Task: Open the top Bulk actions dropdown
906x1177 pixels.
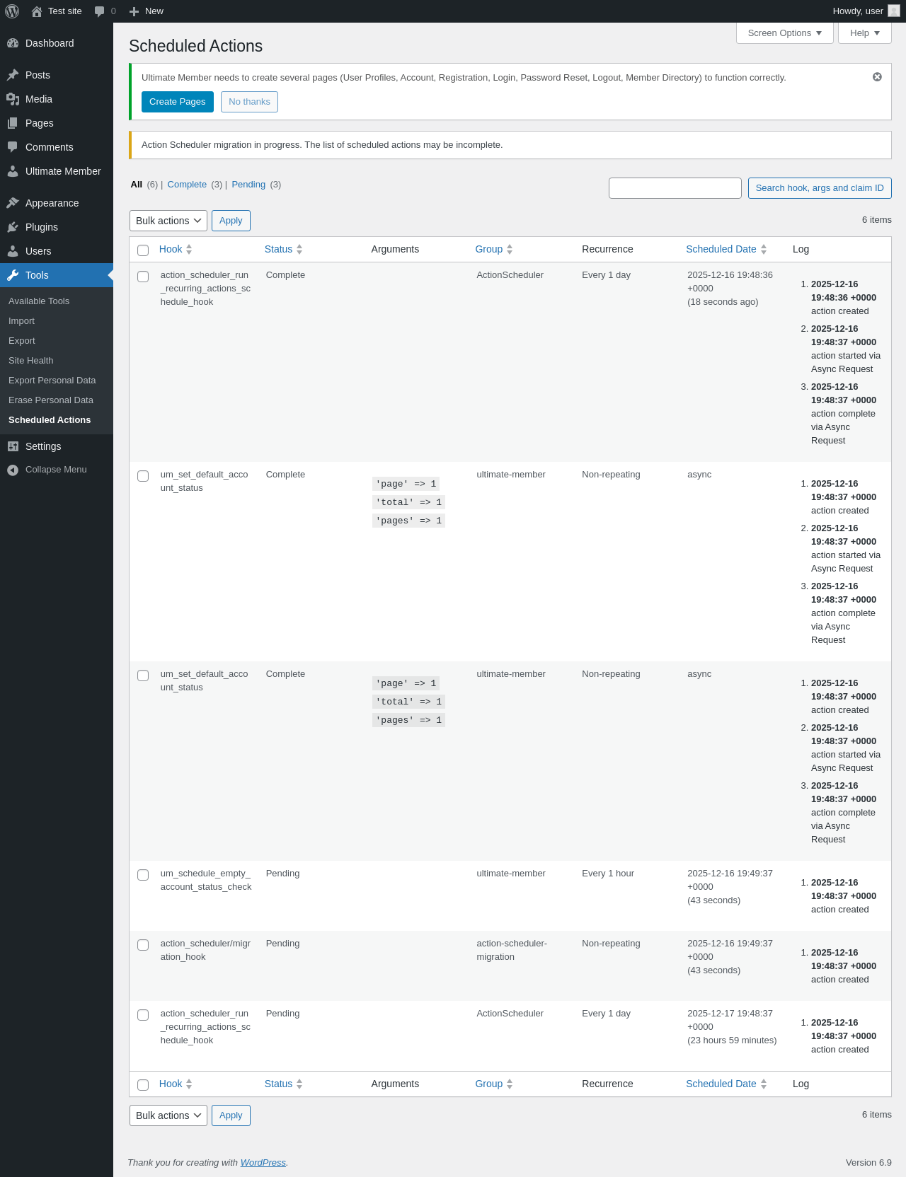Action: [x=168, y=221]
